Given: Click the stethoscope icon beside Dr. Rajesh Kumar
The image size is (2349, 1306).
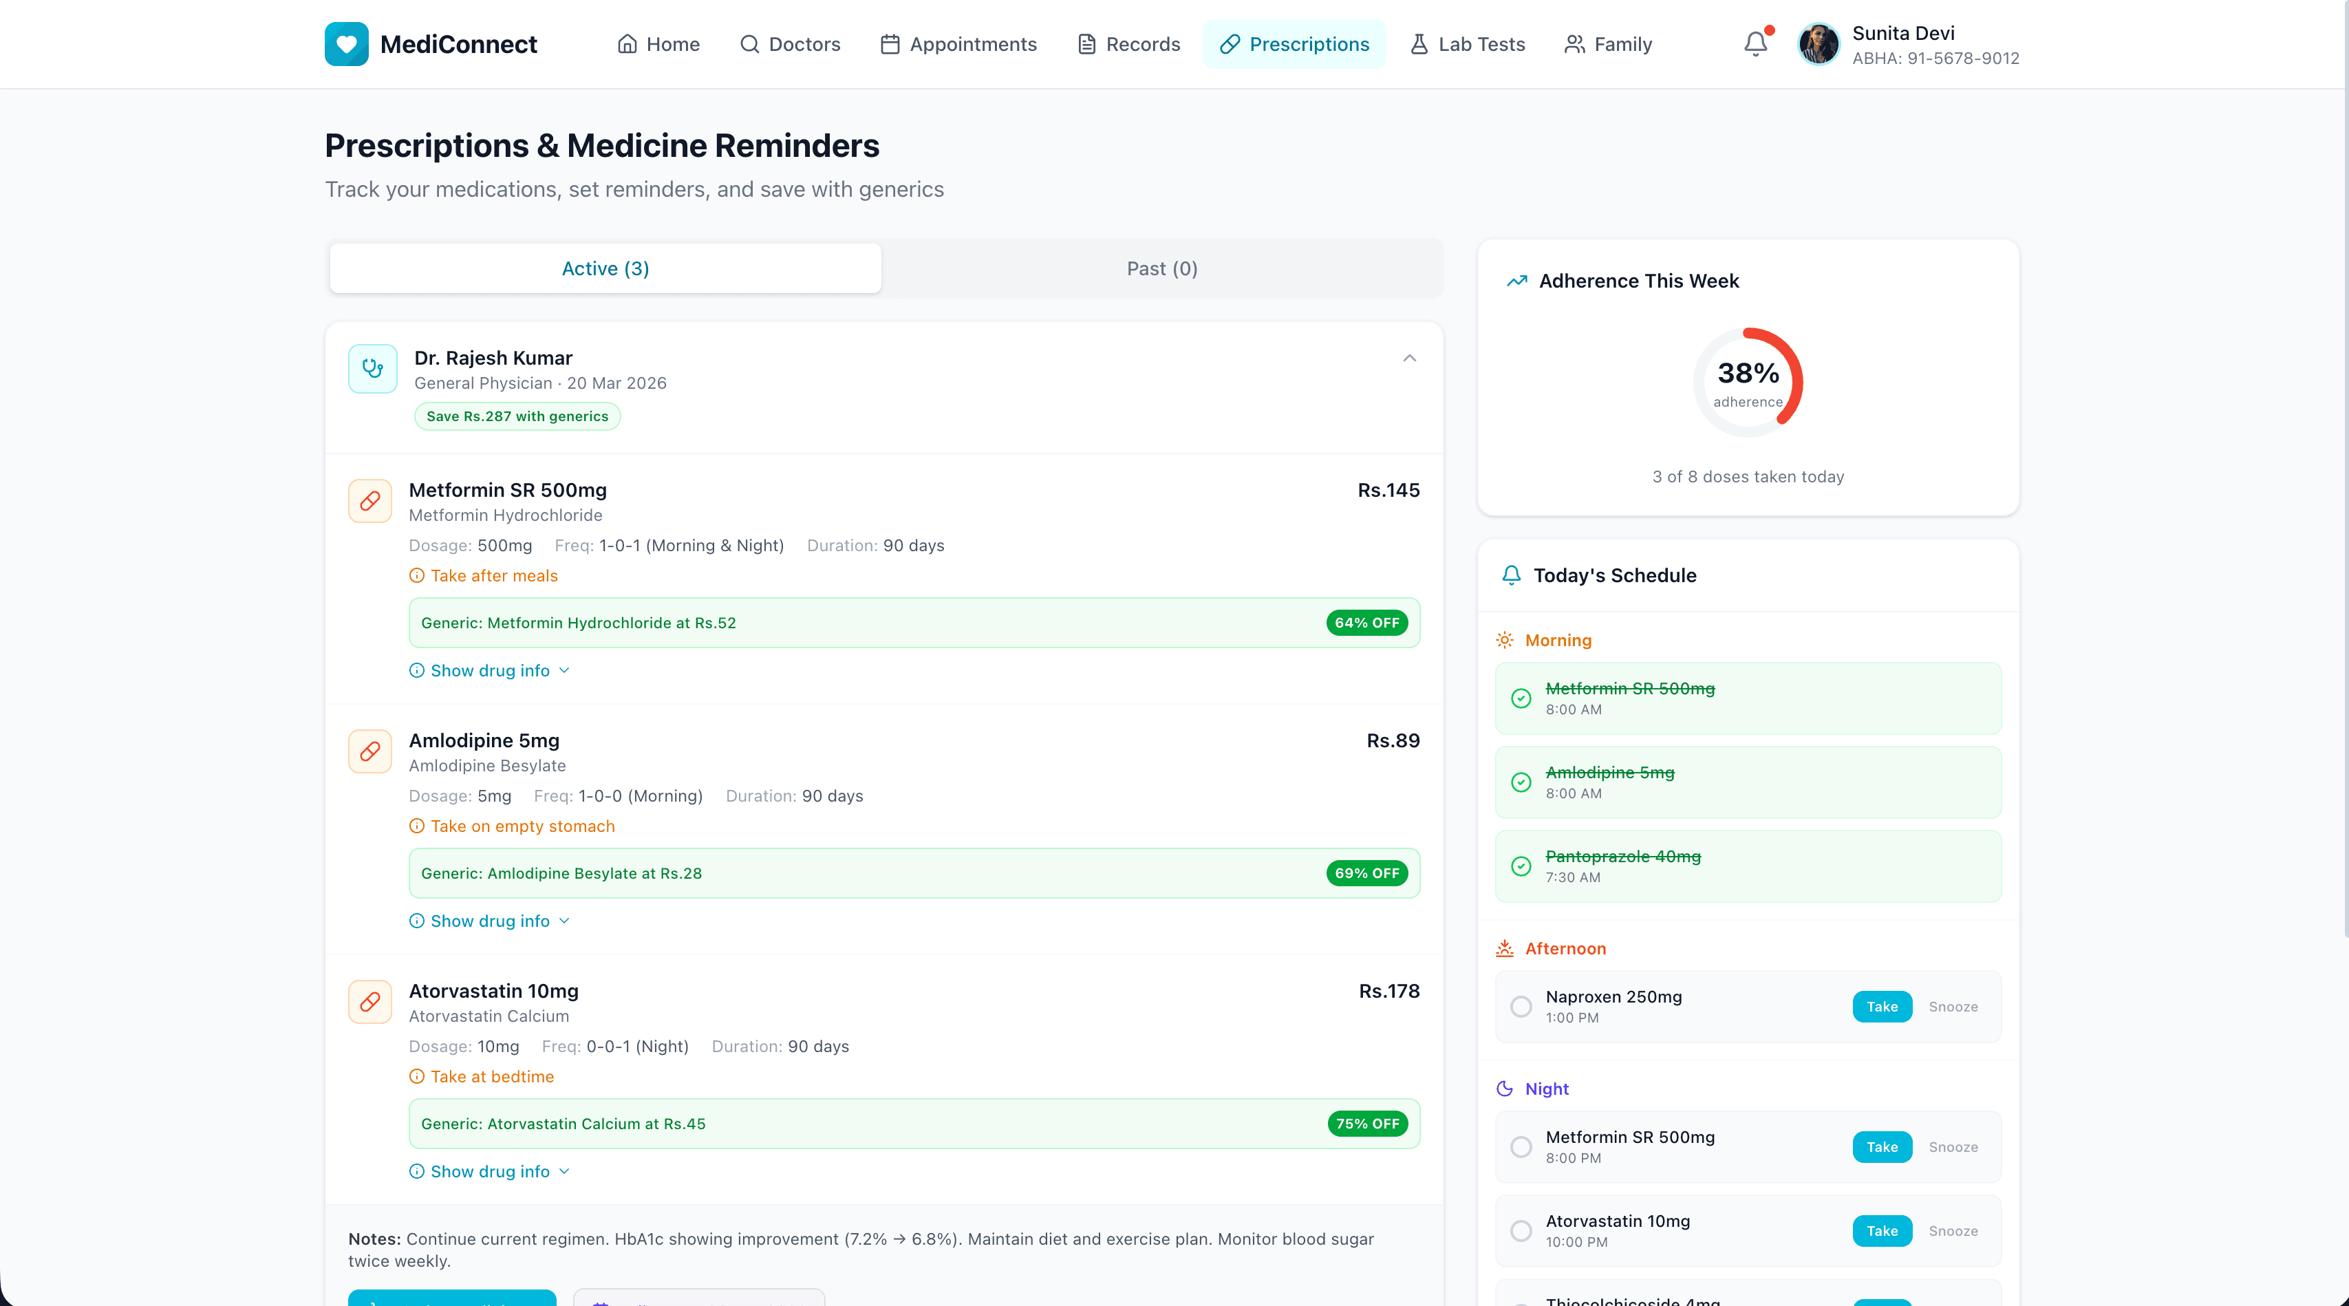Looking at the screenshot, I should click(372, 368).
